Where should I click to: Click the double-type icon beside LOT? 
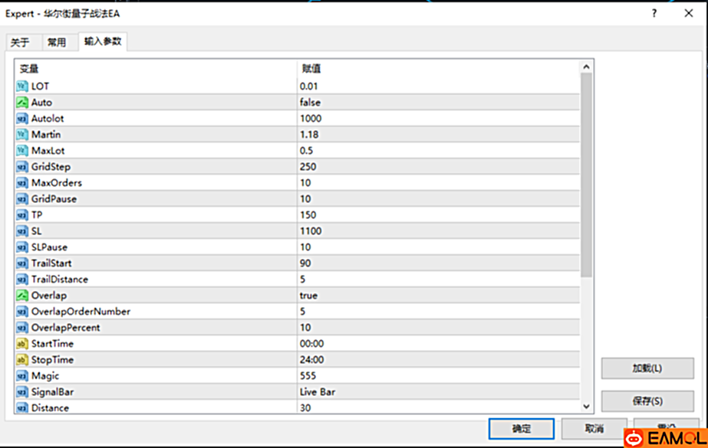pyautogui.click(x=22, y=86)
